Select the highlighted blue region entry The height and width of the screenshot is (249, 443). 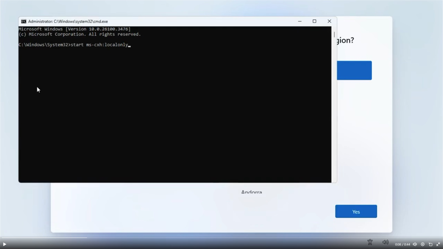(x=354, y=71)
